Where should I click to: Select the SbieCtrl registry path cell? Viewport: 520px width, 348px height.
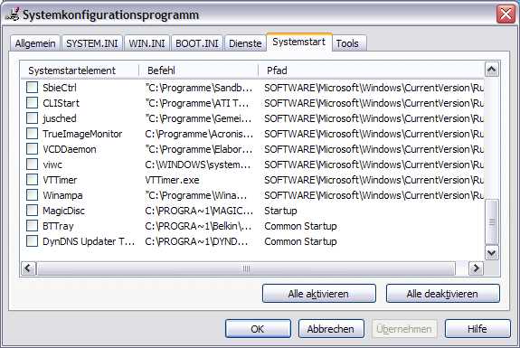pyautogui.click(x=373, y=88)
